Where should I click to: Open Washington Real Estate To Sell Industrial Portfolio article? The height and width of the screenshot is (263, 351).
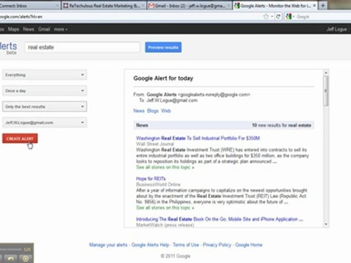[198, 138]
